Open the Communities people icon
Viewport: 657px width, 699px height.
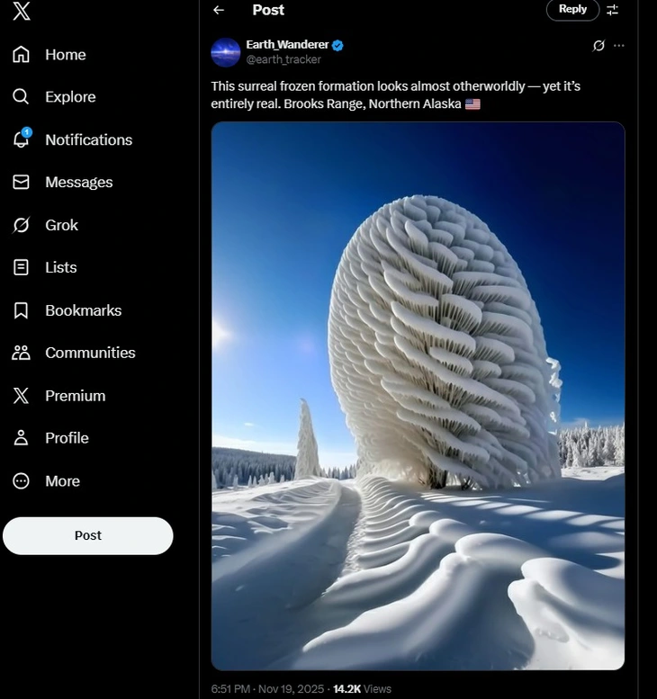coord(22,353)
